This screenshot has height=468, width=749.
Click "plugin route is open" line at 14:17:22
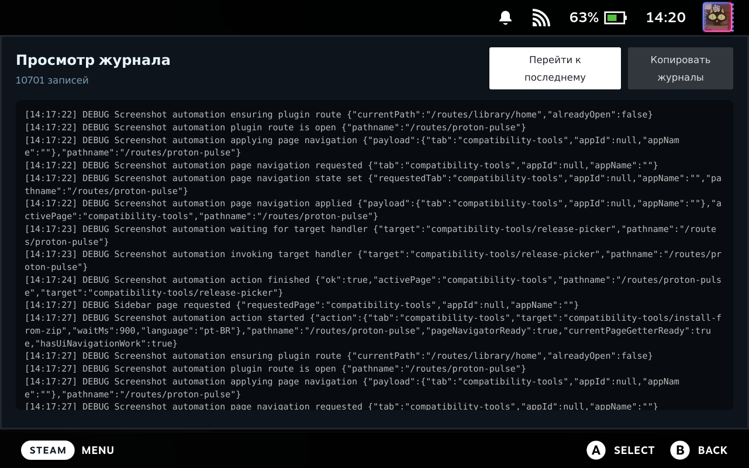[x=275, y=127]
